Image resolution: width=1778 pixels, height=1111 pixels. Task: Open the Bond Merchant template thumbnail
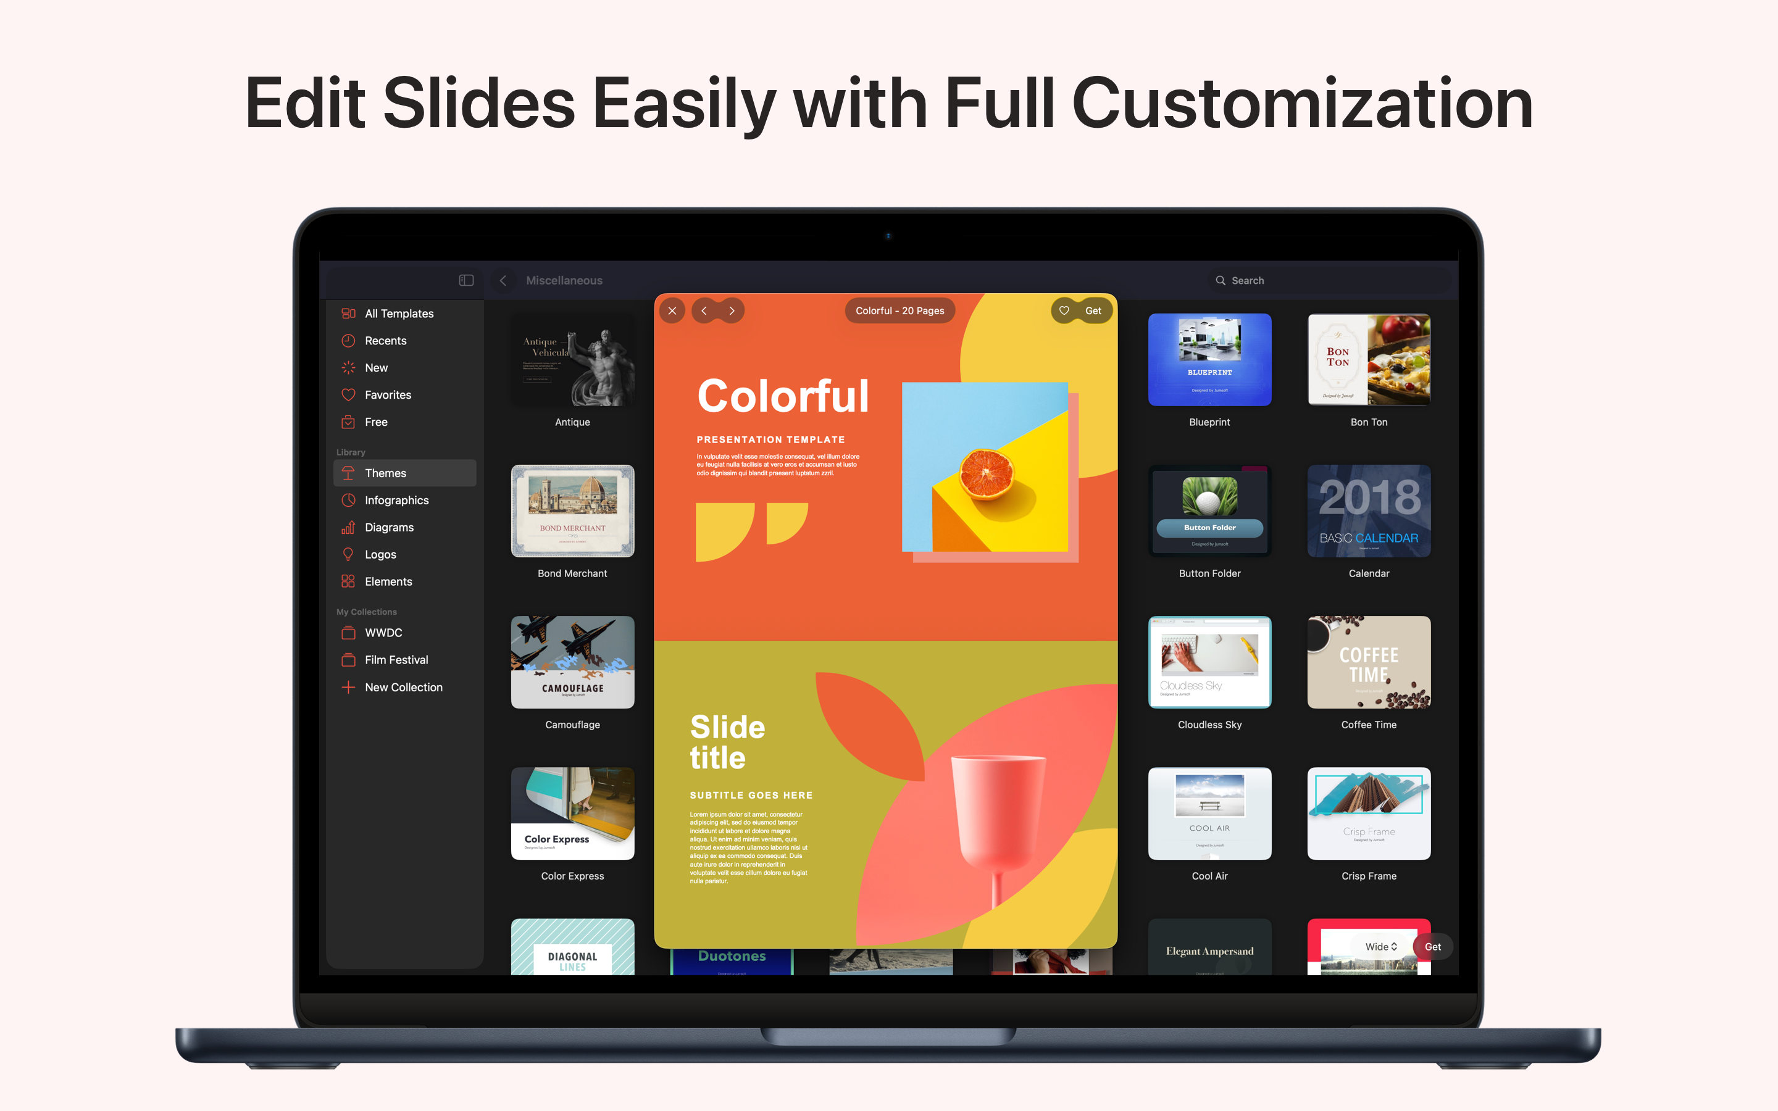coord(572,512)
